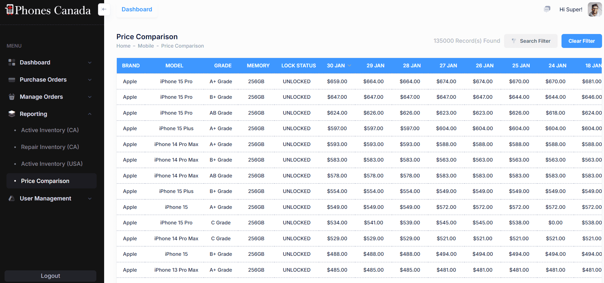
Task: Go to Home breadcrumb link
Action: click(124, 46)
